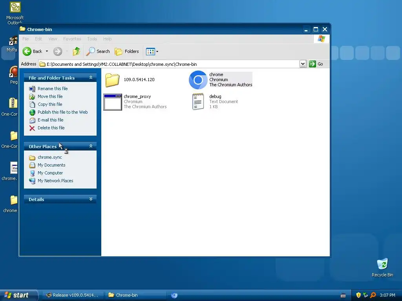Select the Microsoft Outlook desktop icon
402x301 pixels.
(x=15, y=13)
